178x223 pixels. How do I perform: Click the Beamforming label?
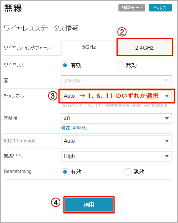(18, 171)
